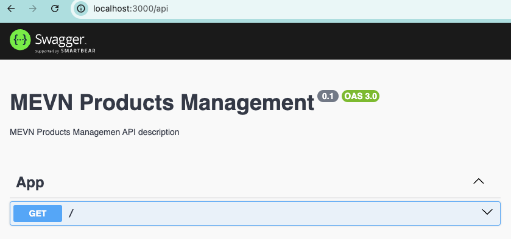Viewport: 511px width, 239px height.
Task: Click the green Swagger logo icon
Action: click(x=20, y=40)
